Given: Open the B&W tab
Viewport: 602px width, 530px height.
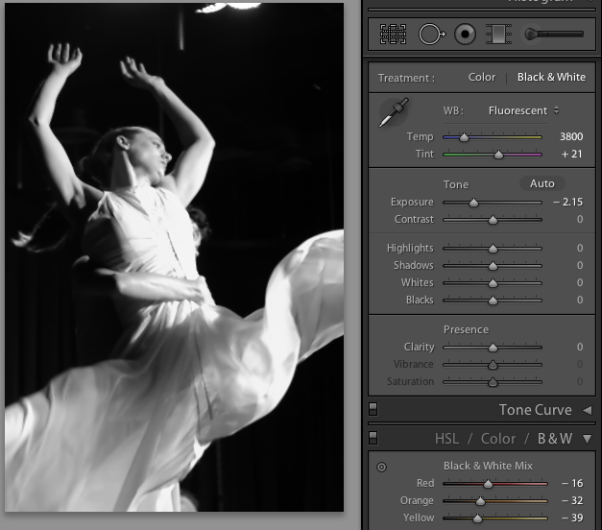Looking at the screenshot, I should click(x=555, y=439).
